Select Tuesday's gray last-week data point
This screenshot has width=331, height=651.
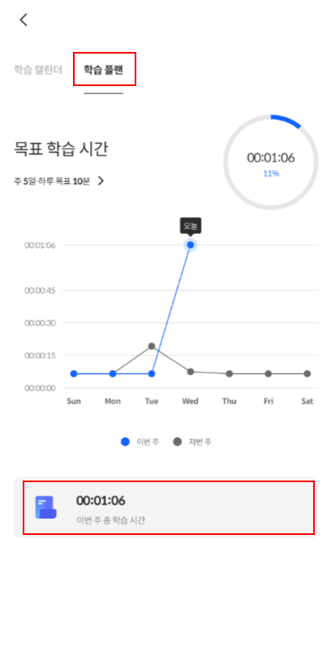coord(152,346)
